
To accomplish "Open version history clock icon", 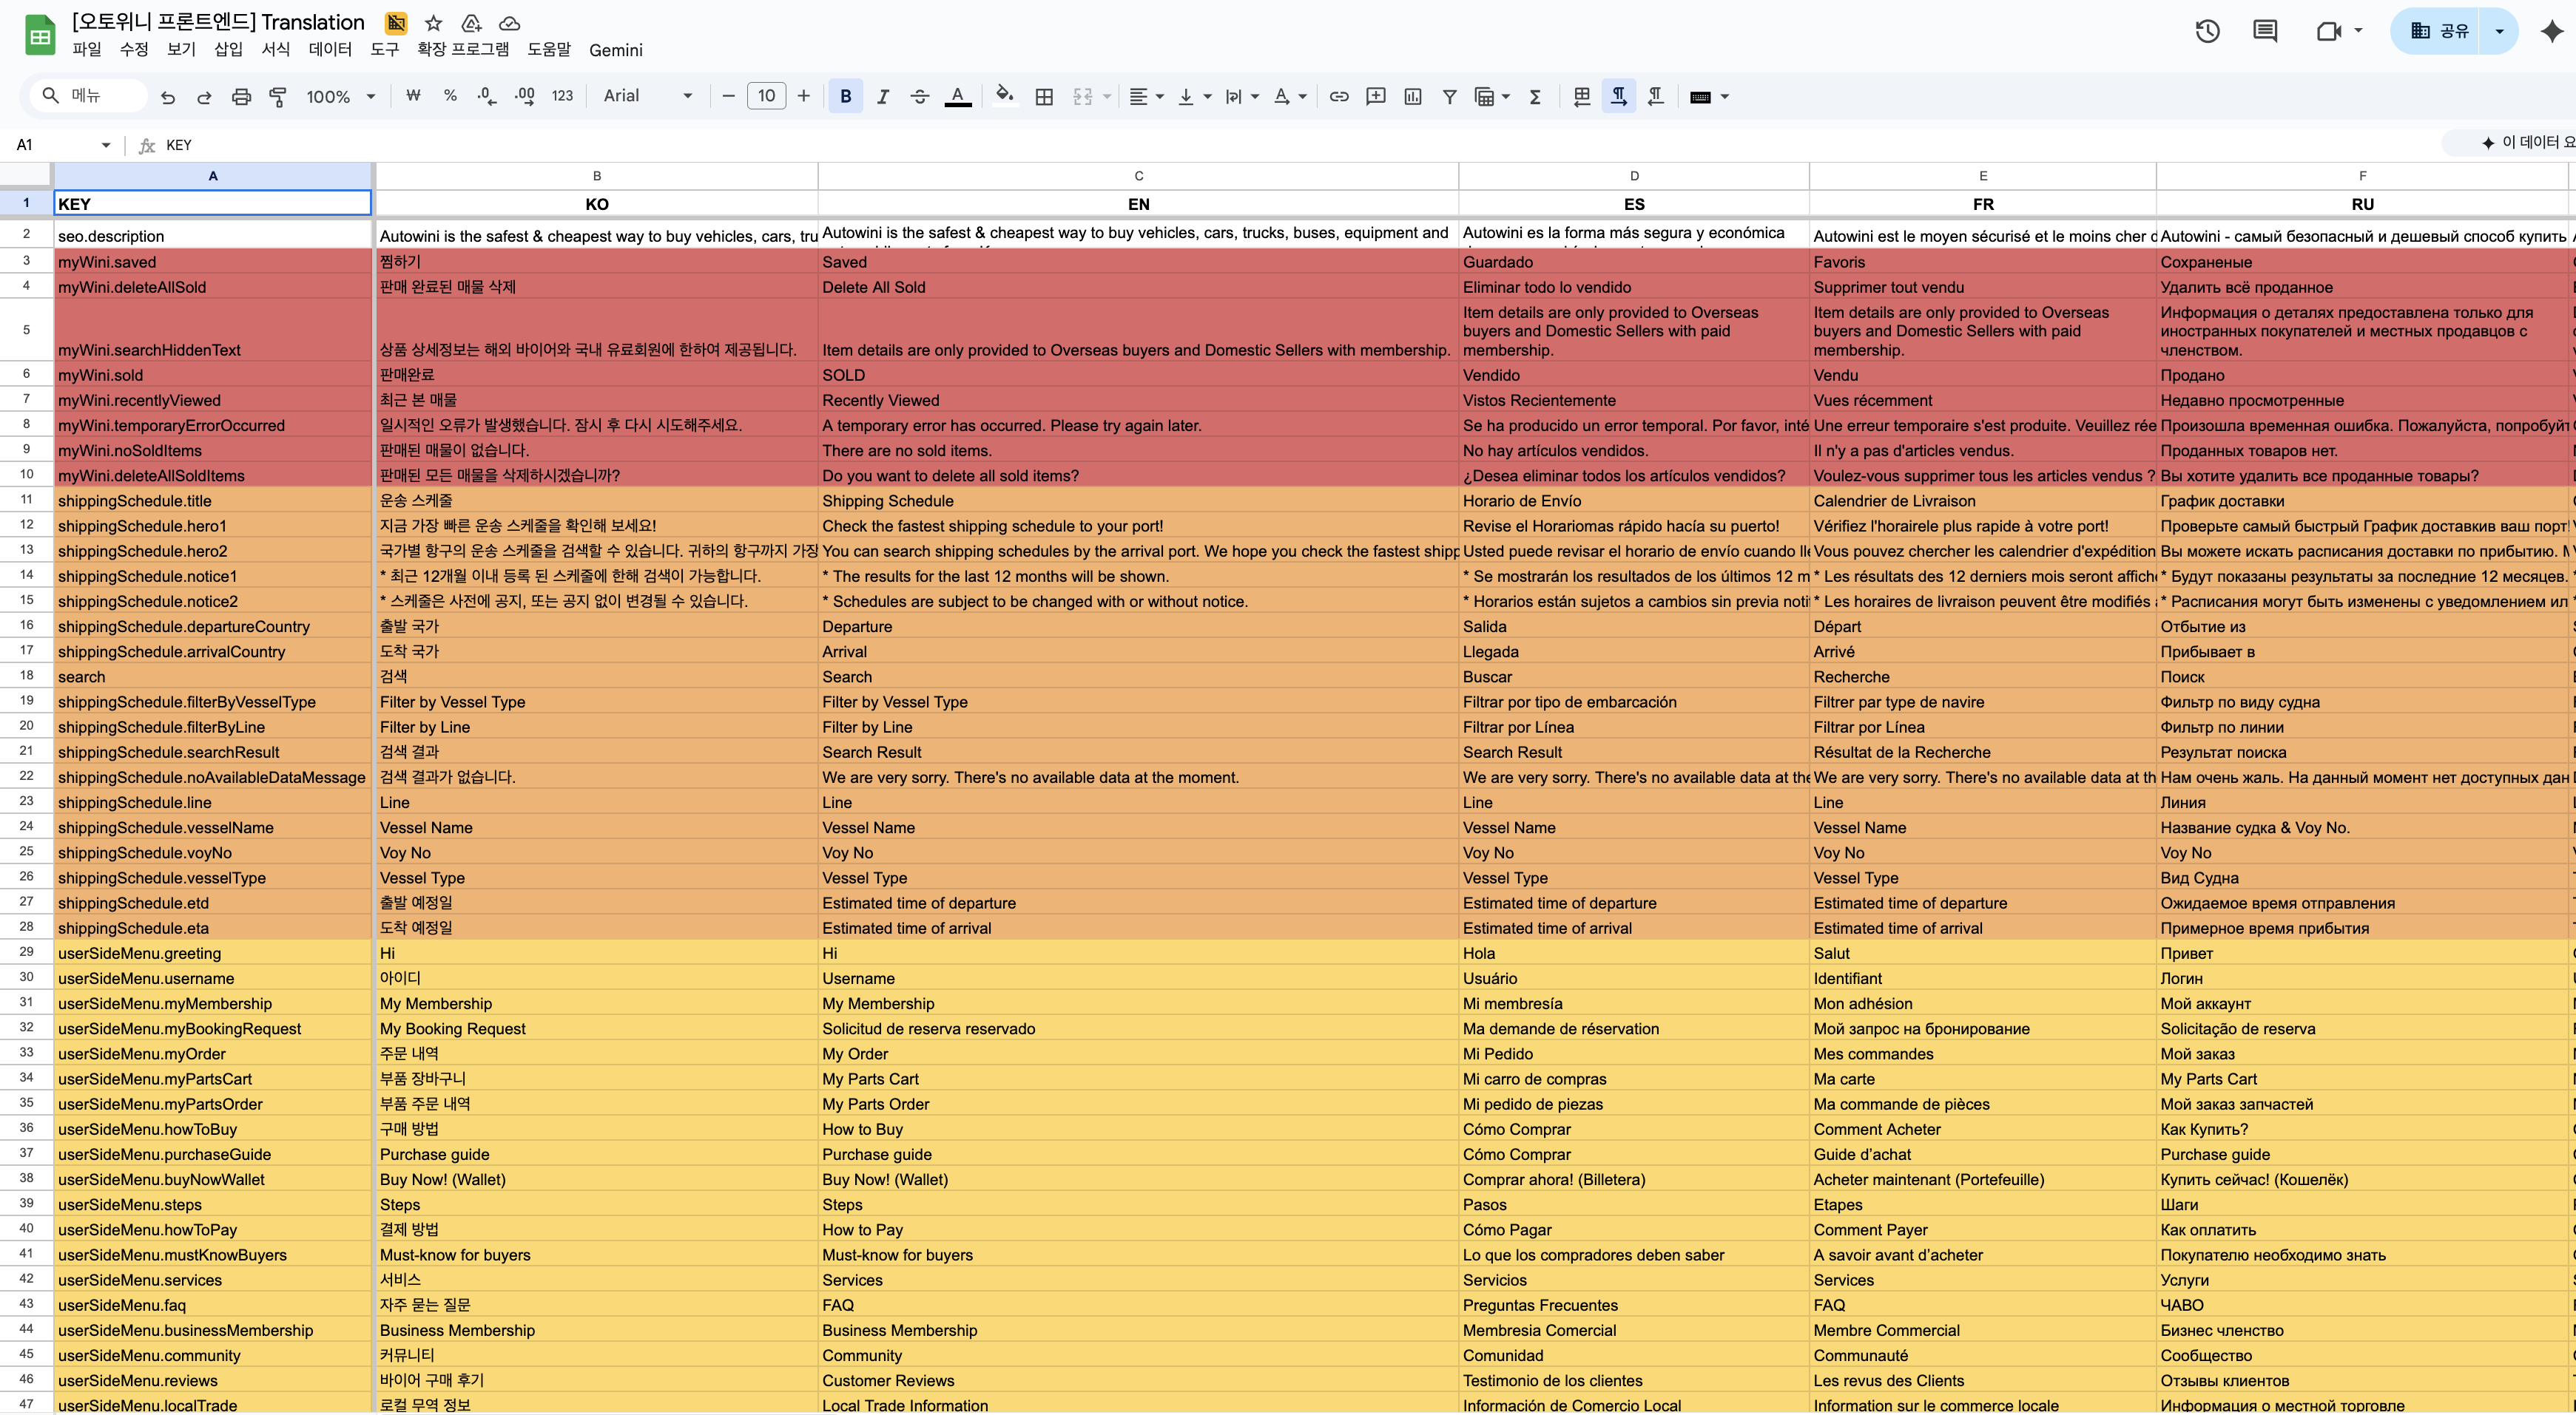I will (x=2207, y=31).
